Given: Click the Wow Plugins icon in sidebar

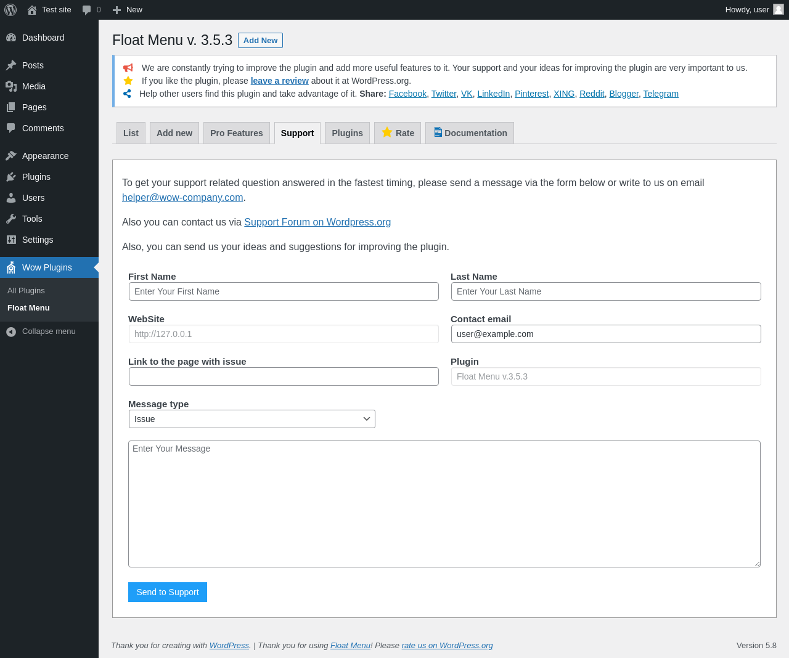Looking at the screenshot, I should coord(11,267).
